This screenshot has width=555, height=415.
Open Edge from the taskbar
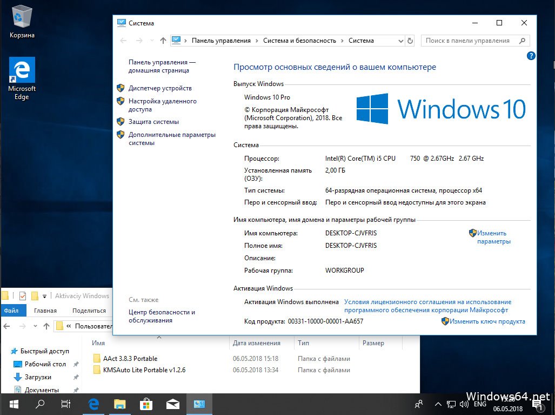coord(93,404)
